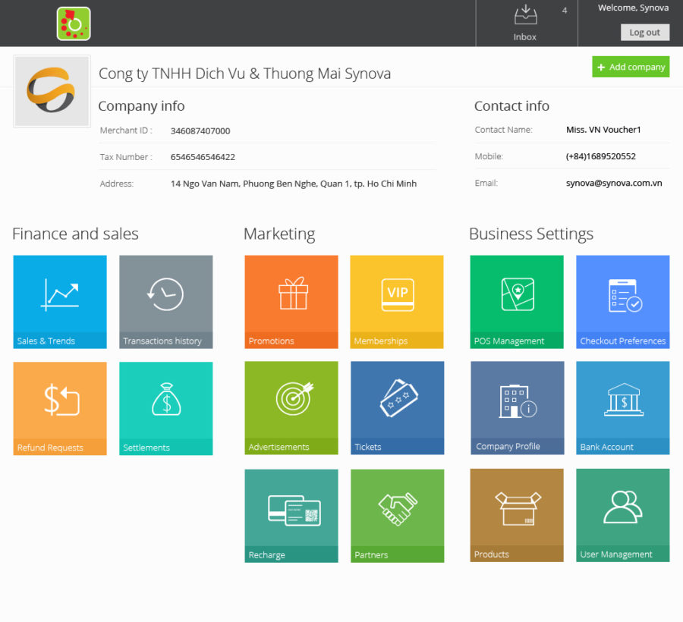
Task: Open the Inbox in the header
Action: point(525,23)
